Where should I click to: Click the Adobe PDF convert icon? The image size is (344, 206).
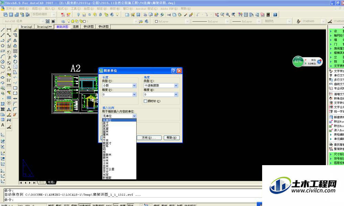pyautogui.click(x=63, y=15)
